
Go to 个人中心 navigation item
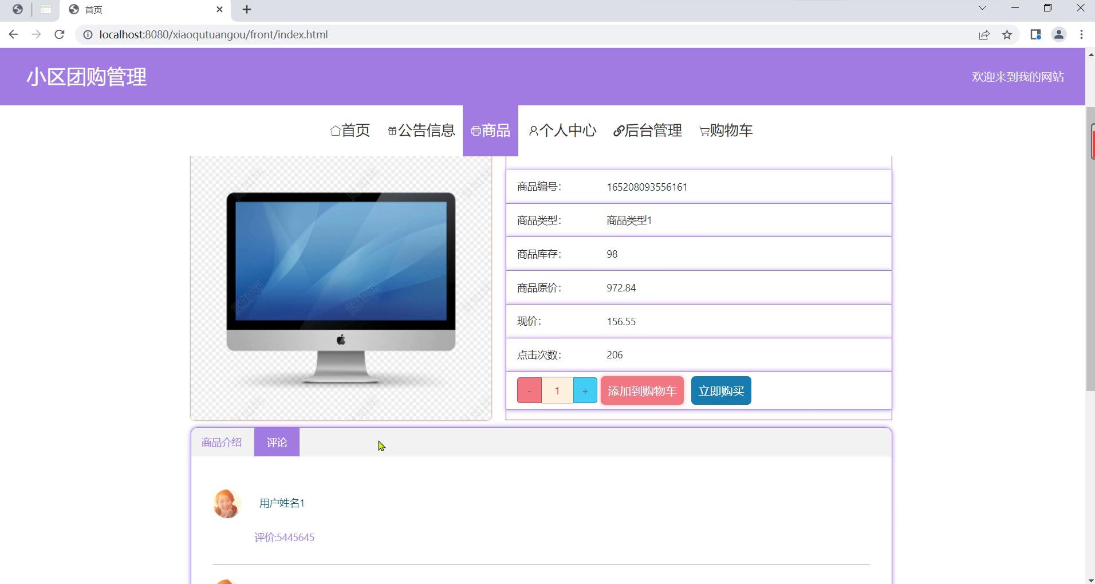tap(562, 131)
